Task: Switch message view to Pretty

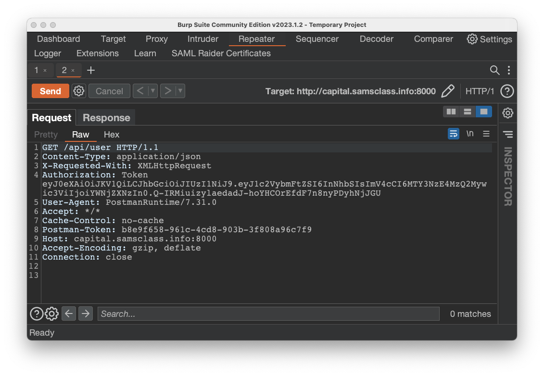Action: (x=46, y=135)
